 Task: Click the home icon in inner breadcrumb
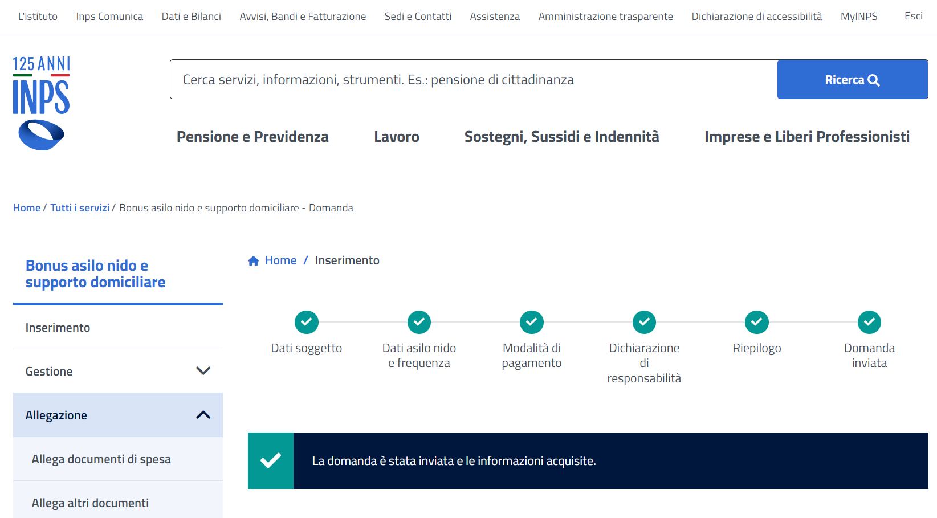pyautogui.click(x=254, y=261)
